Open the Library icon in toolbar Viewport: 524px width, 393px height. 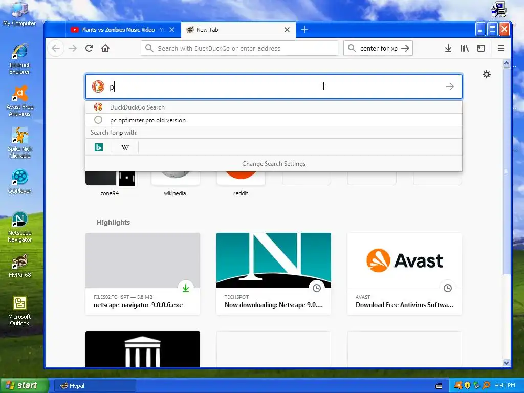click(465, 49)
